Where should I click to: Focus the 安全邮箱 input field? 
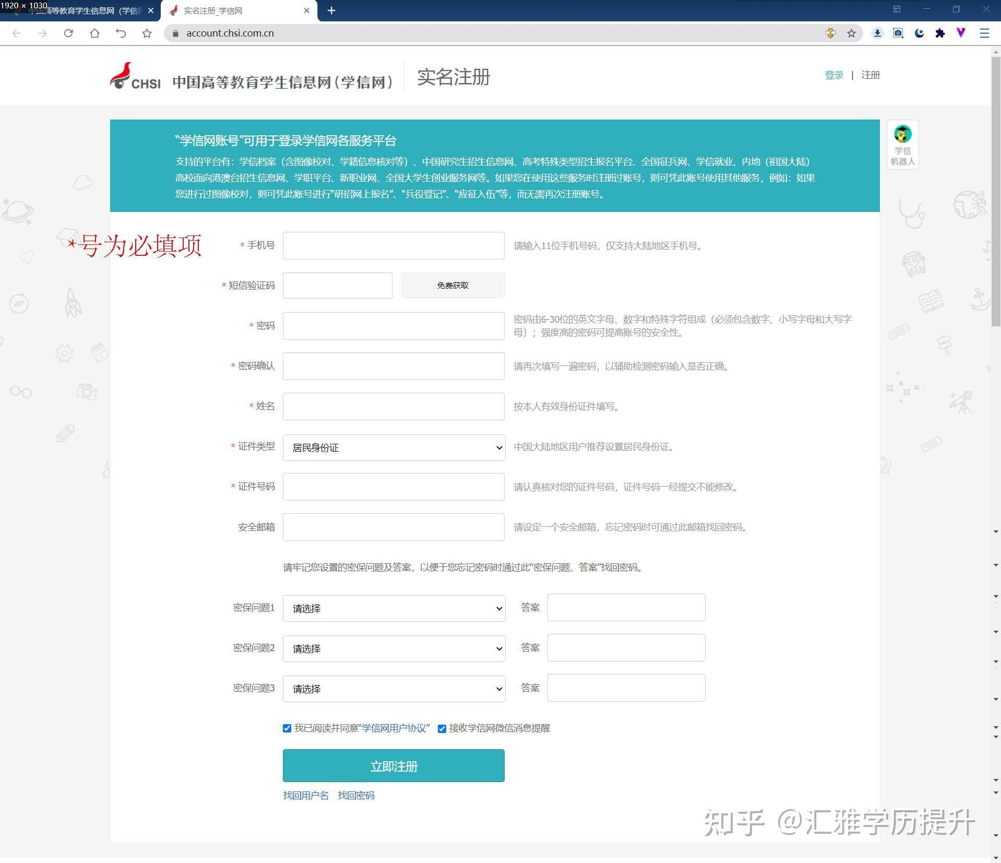pos(394,527)
